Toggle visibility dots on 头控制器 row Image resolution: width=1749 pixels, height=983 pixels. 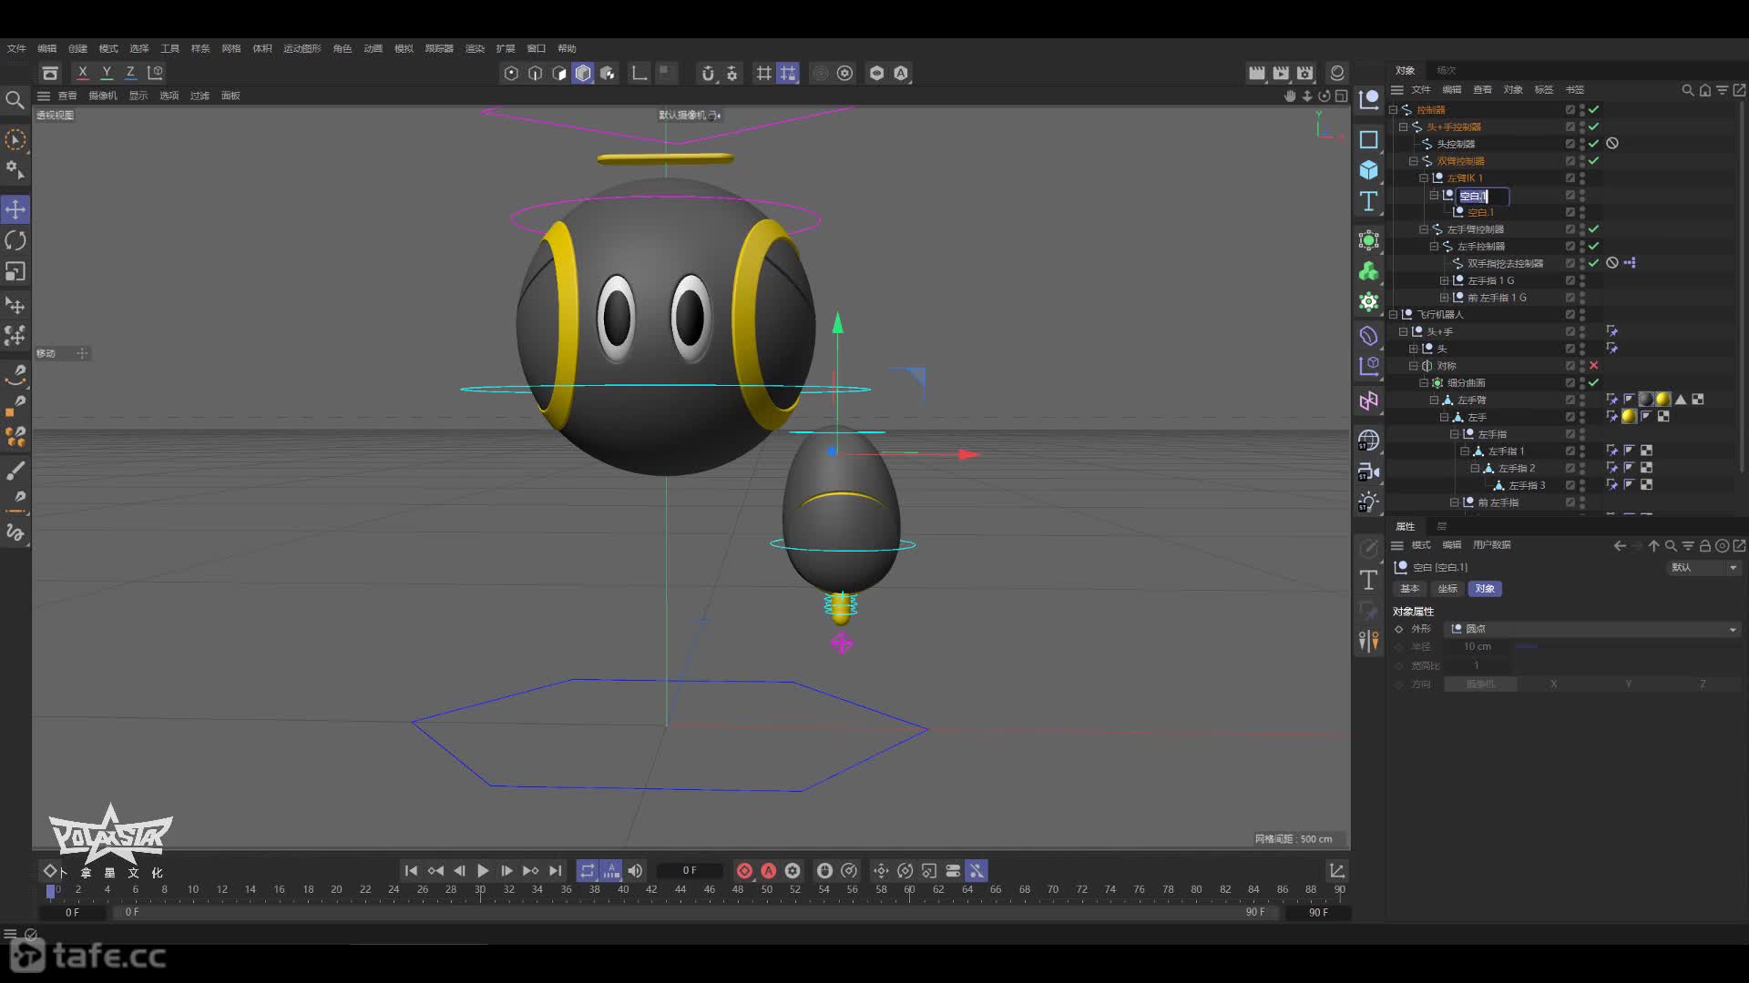[x=1582, y=144]
